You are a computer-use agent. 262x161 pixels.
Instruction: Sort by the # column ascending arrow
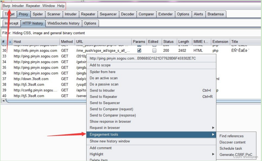[10, 42]
